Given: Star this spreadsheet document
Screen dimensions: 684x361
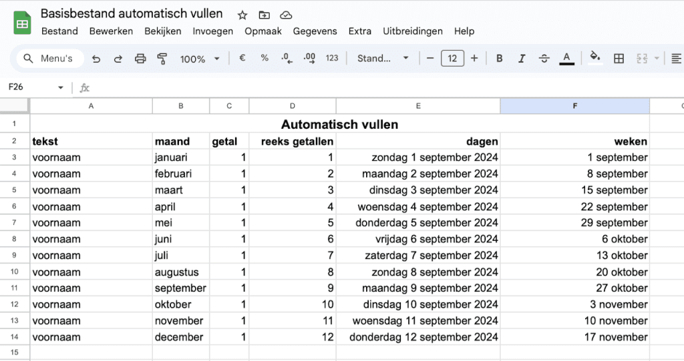Looking at the screenshot, I should pos(242,15).
